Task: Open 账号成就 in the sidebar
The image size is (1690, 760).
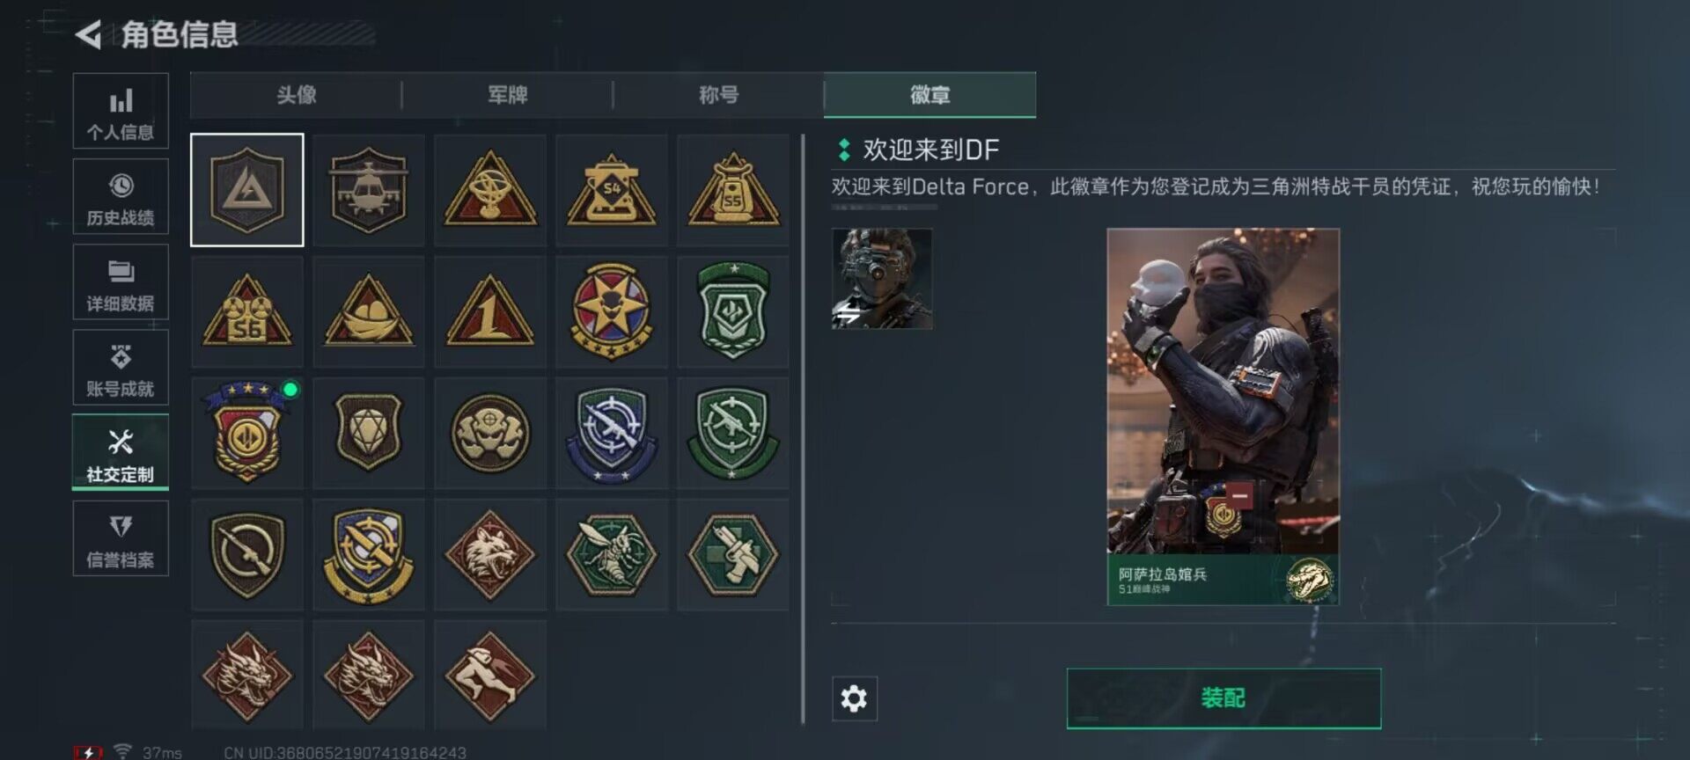Action: (x=121, y=368)
